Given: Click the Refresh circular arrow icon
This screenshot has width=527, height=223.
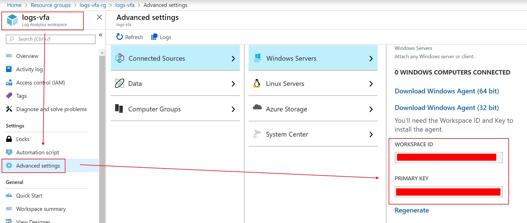Looking at the screenshot, I should (x=119, y=37).
